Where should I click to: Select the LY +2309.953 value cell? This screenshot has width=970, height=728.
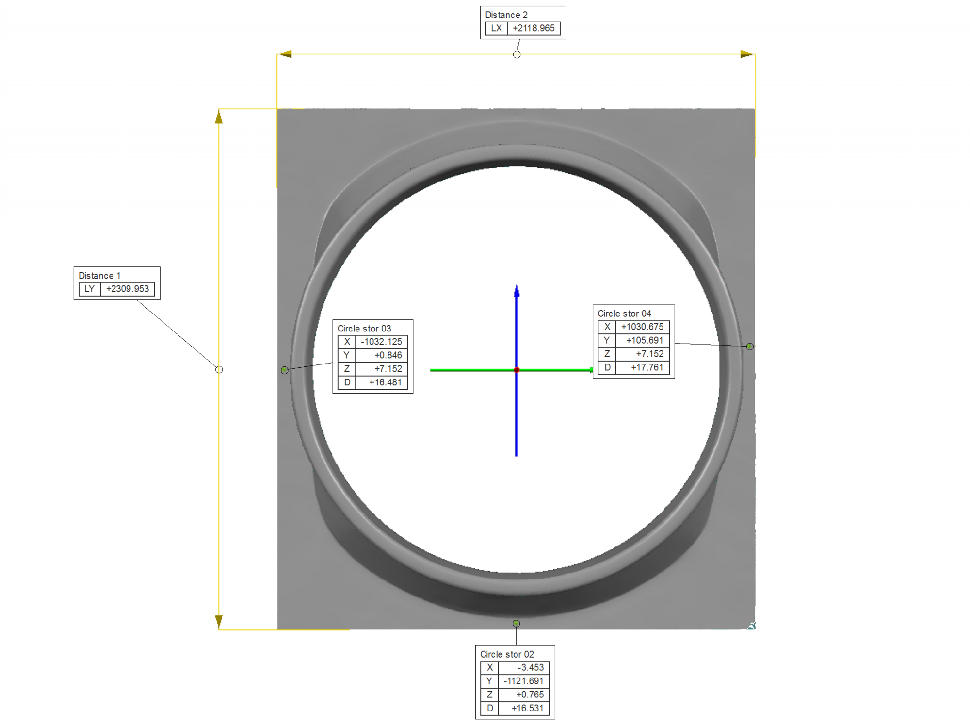(x=128, y=289)
